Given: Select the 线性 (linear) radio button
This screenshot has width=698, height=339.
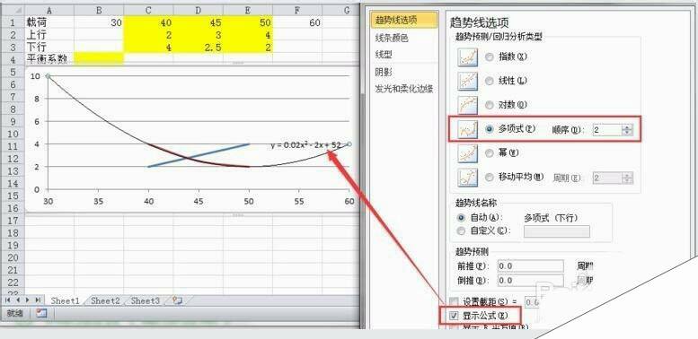Looking at the screenshot, I should pos(490,81).
